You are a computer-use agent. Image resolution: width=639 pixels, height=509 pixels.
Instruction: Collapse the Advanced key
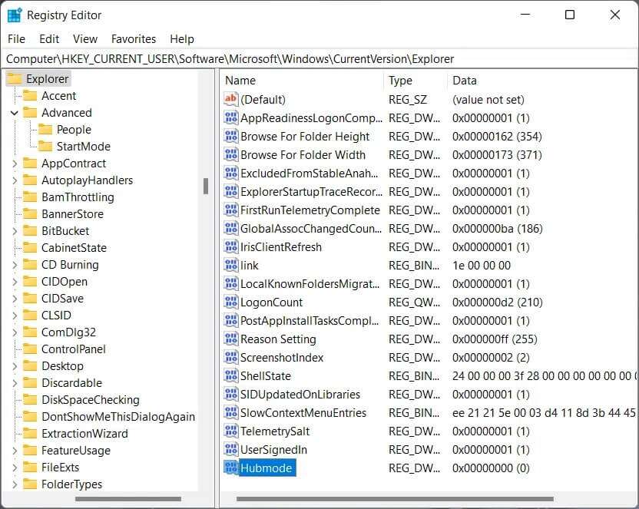[x=15, y=113]
